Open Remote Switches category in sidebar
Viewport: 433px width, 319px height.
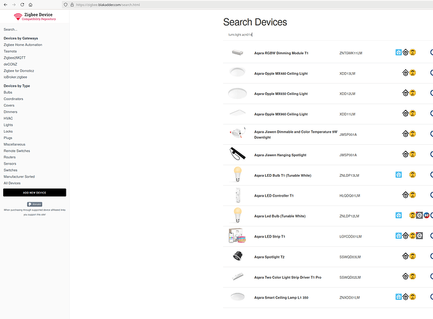(x=17, y=151)
